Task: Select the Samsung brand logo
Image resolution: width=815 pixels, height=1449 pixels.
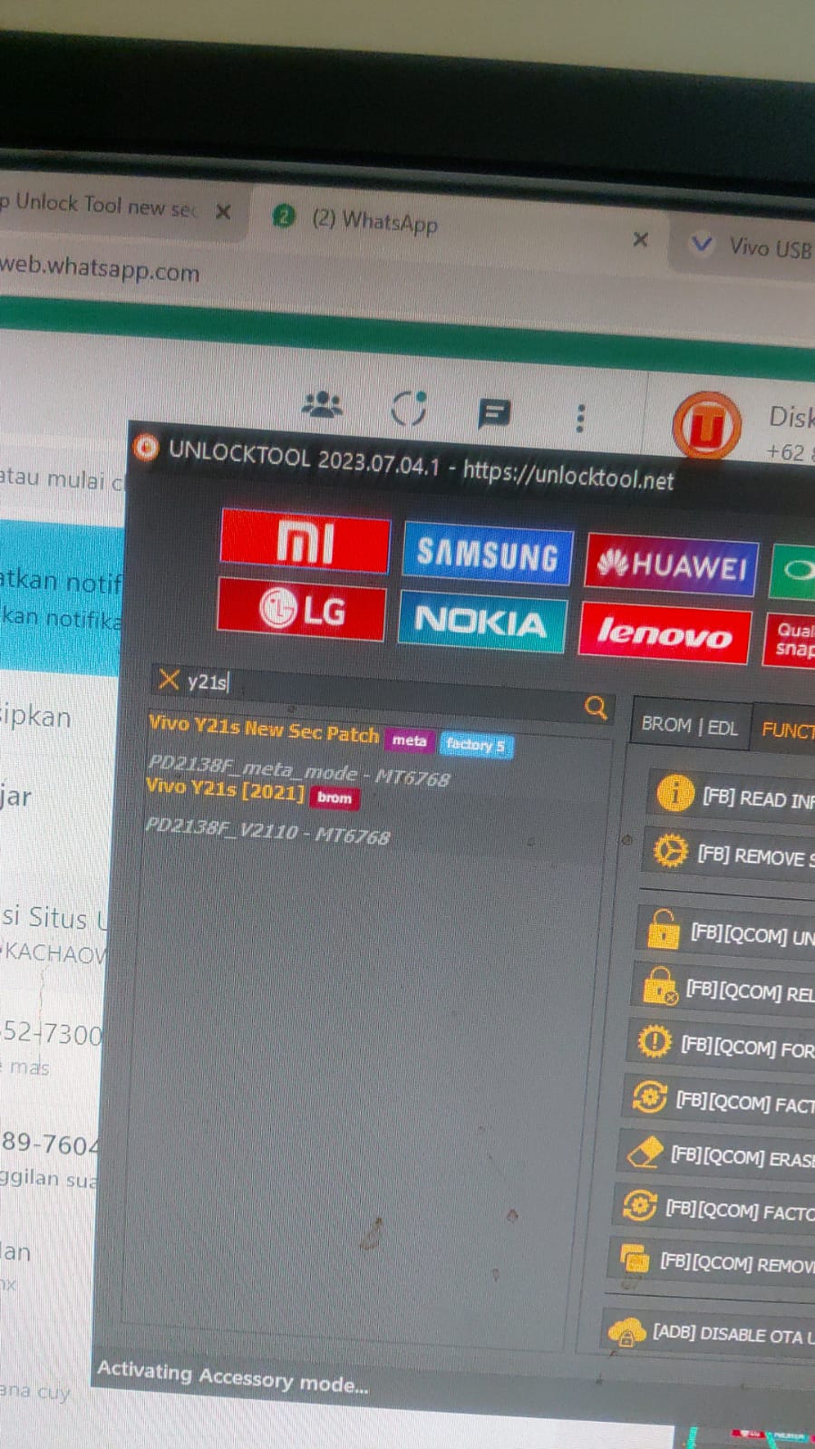Action: (488, 553)
